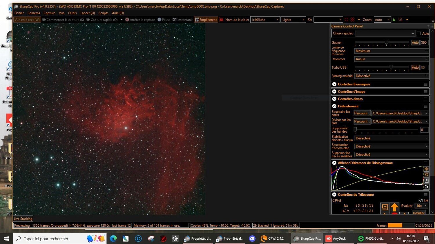435x244 pixels.
Task: Click the lightning auto-stretch histogram icon
Action: [426, 169]
